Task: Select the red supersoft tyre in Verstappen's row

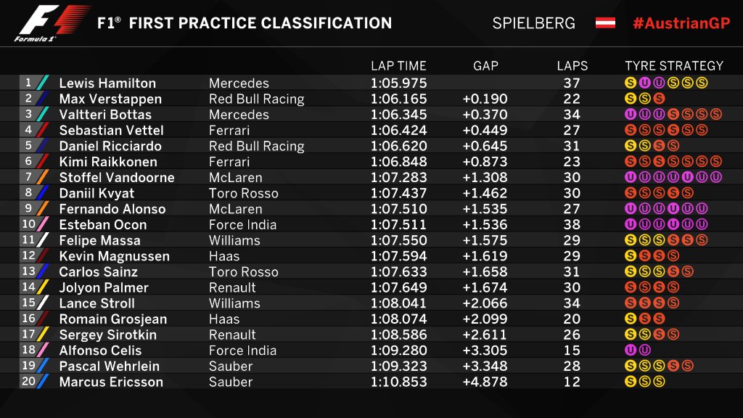Action: click(x=658, y=99)
